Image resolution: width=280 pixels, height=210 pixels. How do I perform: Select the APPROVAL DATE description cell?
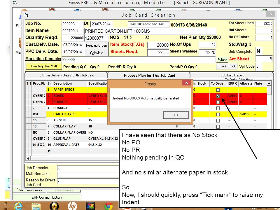click(69, 145)
